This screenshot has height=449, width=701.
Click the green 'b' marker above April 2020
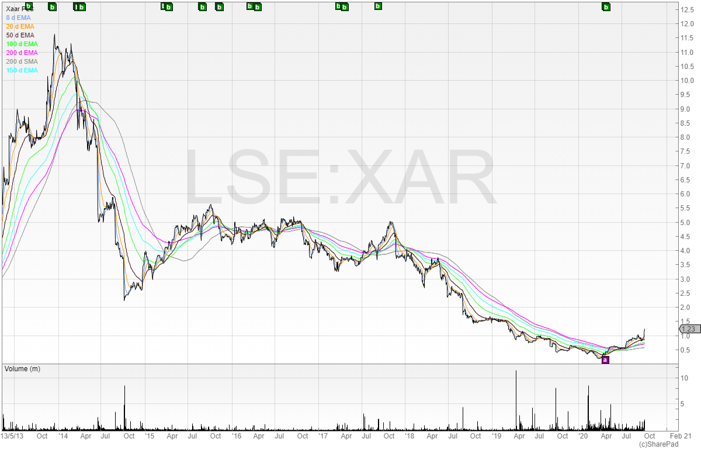tap(606, 7)
